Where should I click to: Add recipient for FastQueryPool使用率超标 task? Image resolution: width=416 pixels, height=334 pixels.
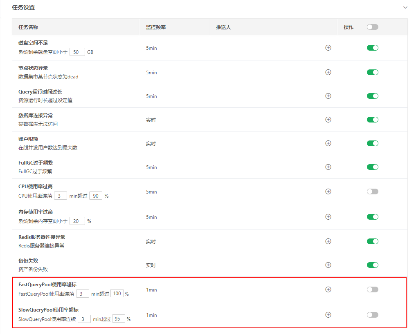click(x=328, y=289)
